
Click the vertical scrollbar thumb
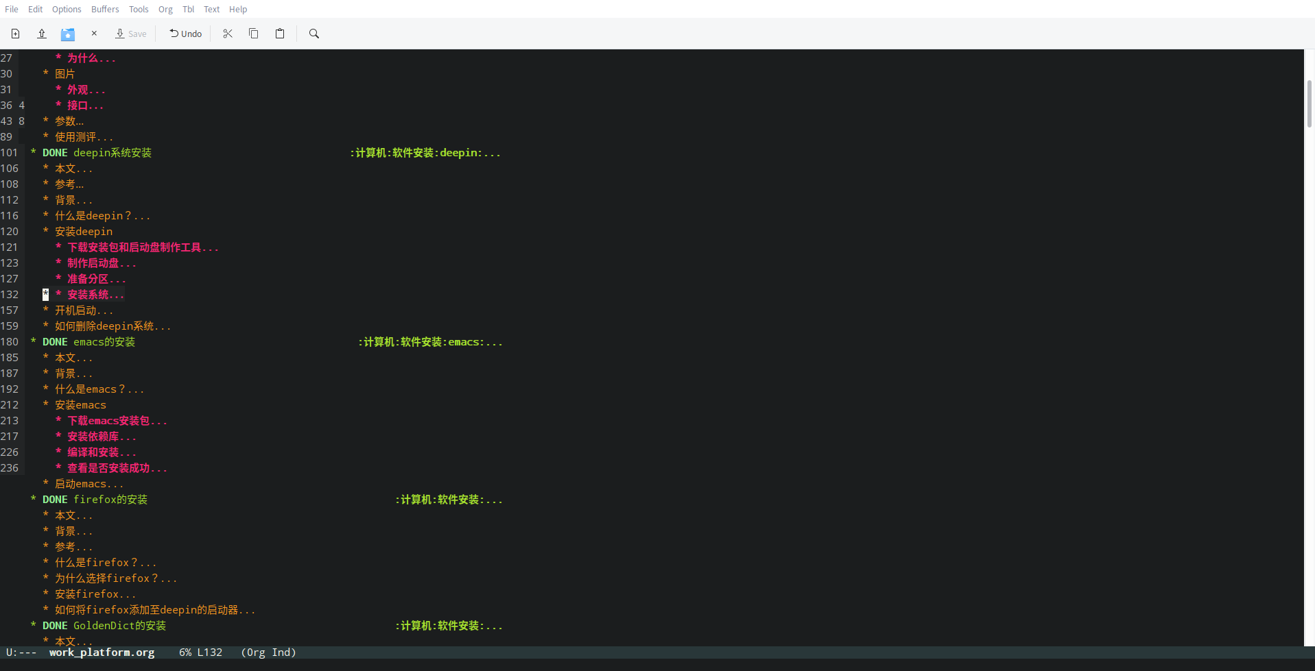pyautogui.click(x=1309, y=103)
